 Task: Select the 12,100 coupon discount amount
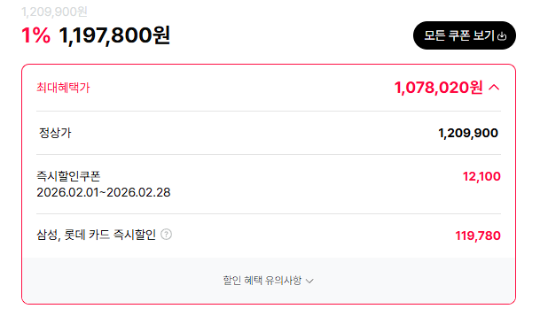pos(481,176)
